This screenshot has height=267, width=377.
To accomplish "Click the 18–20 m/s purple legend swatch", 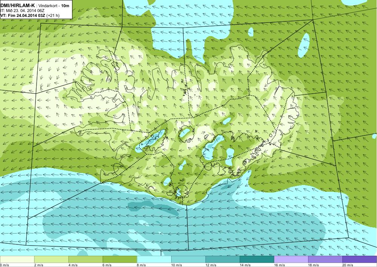I will click(326, 259).
